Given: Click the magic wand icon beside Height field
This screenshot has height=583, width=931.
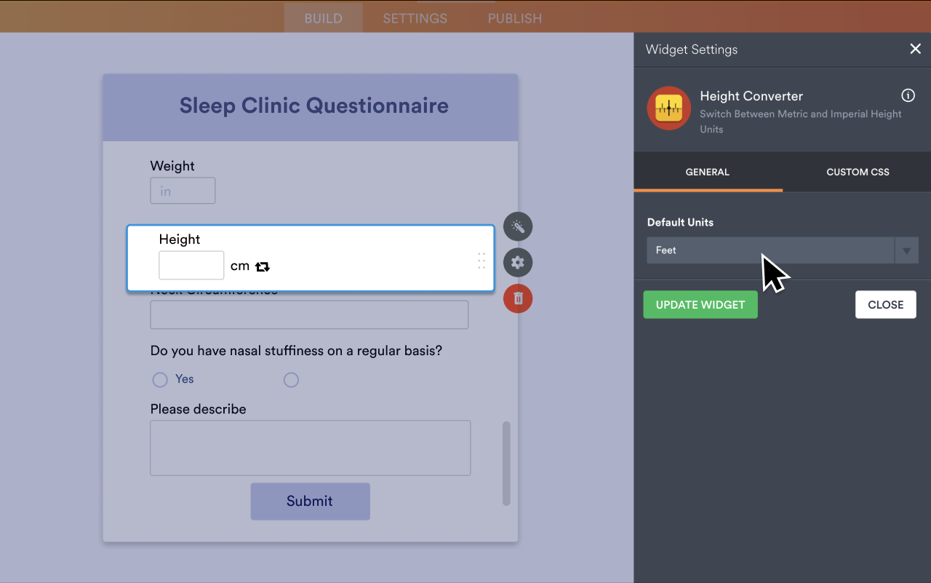Looking at the screenshot, I should (517, 226).
